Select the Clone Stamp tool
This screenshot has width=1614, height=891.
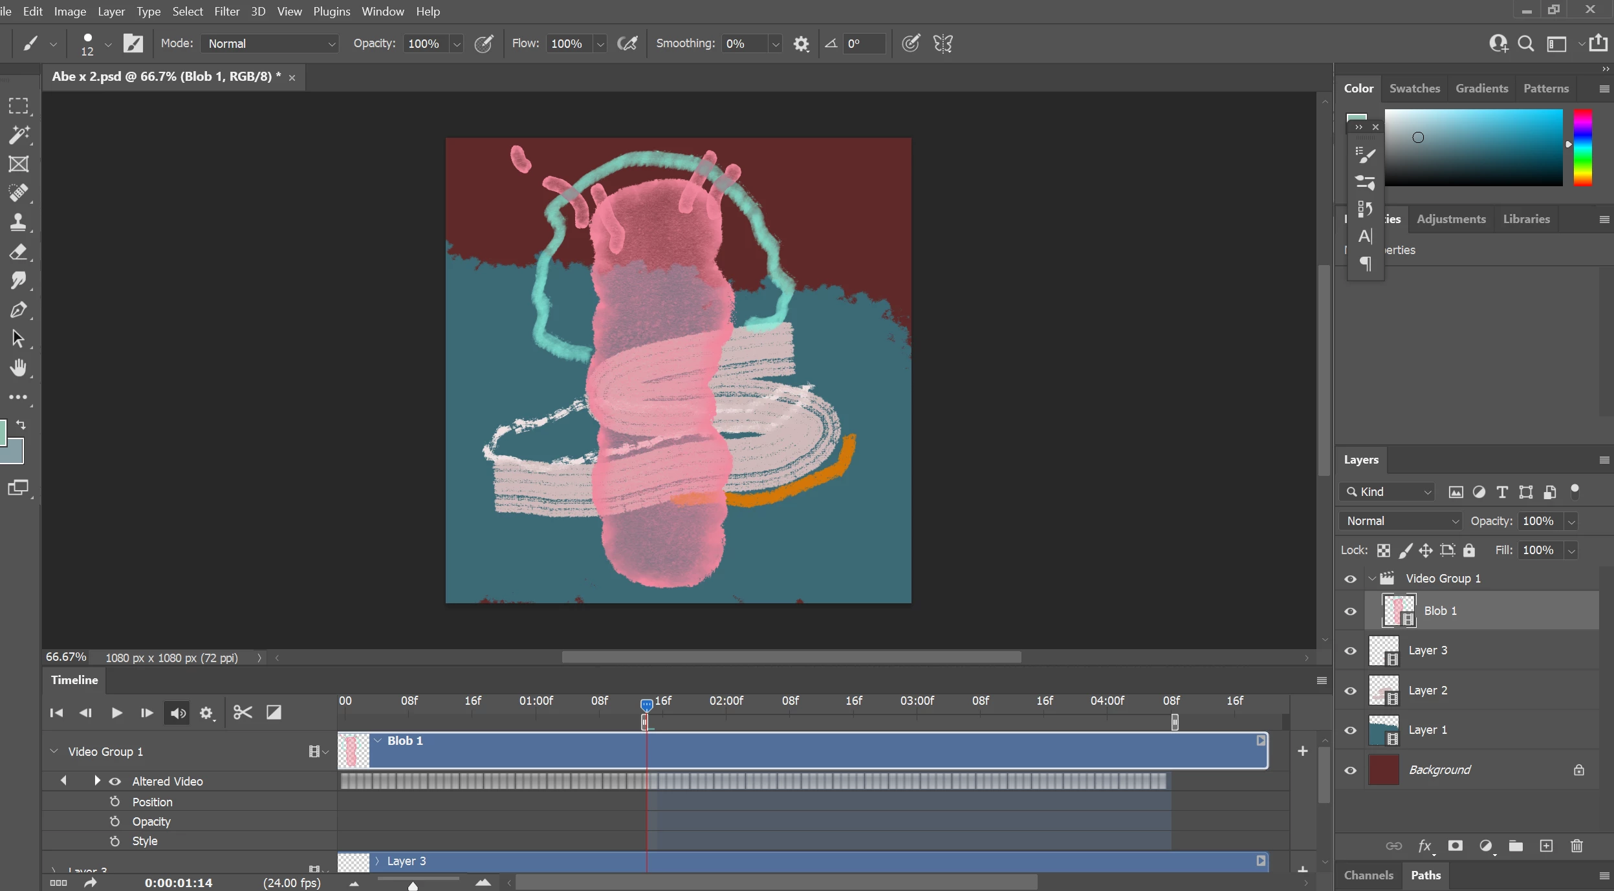point(18,222)
